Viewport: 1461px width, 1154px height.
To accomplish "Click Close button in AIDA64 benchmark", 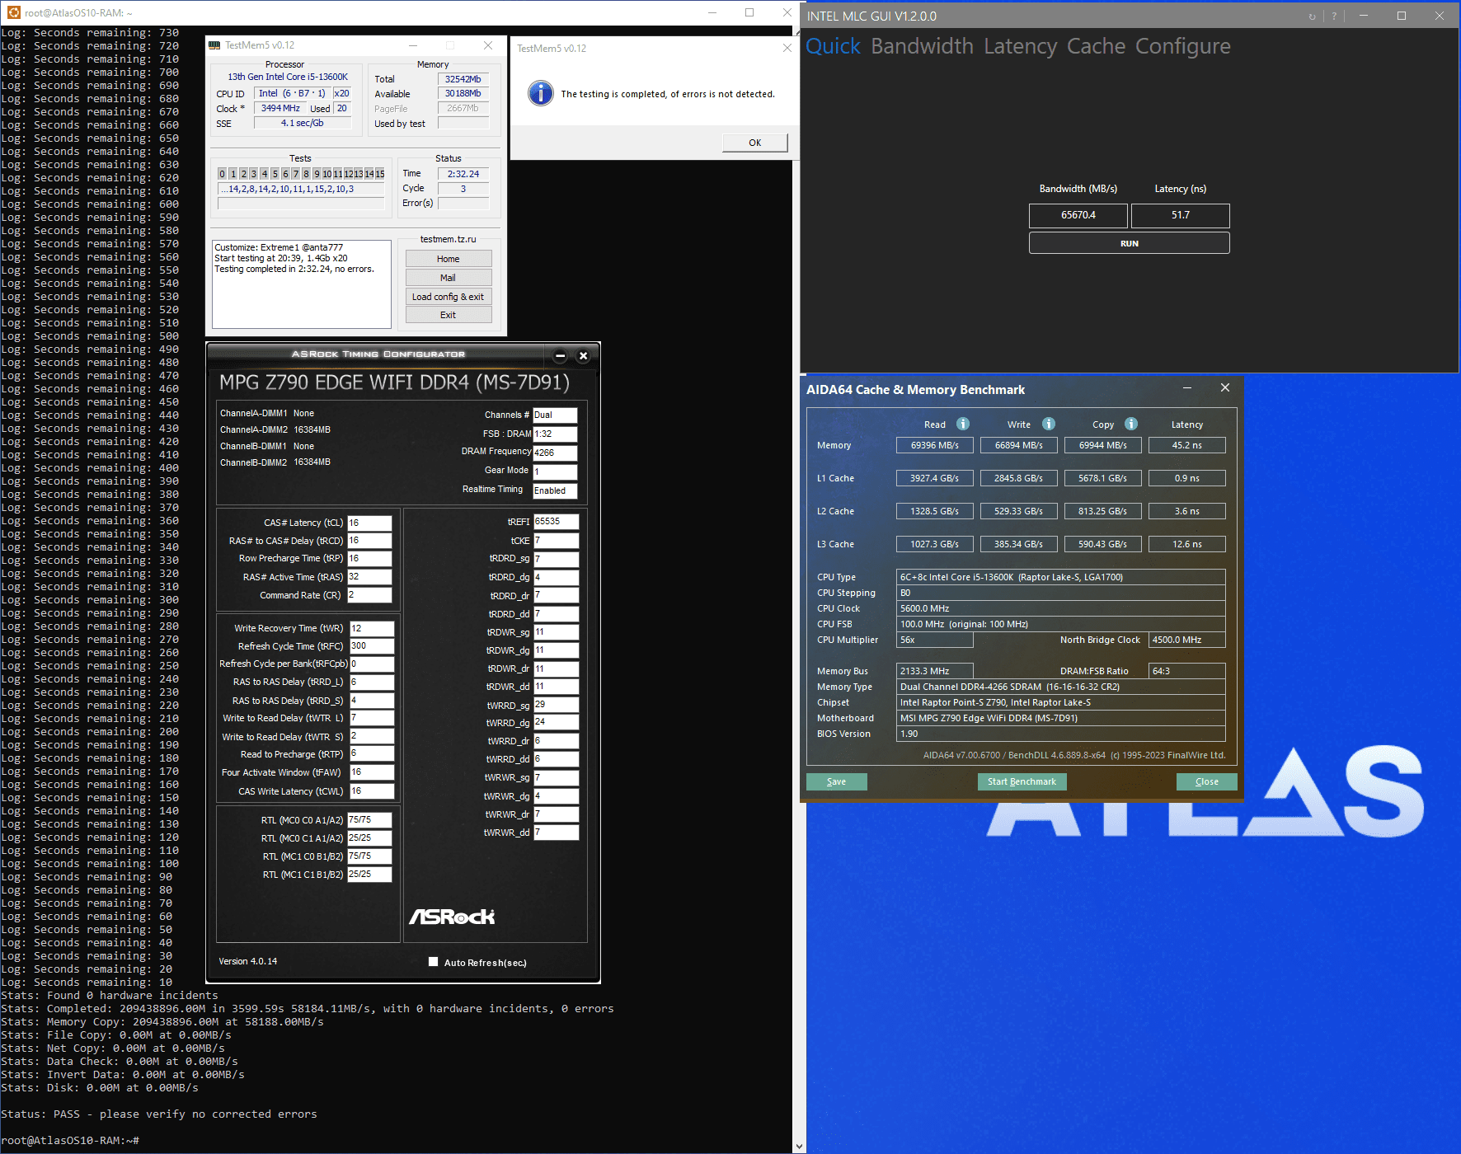I will (x=1206, y=781).
